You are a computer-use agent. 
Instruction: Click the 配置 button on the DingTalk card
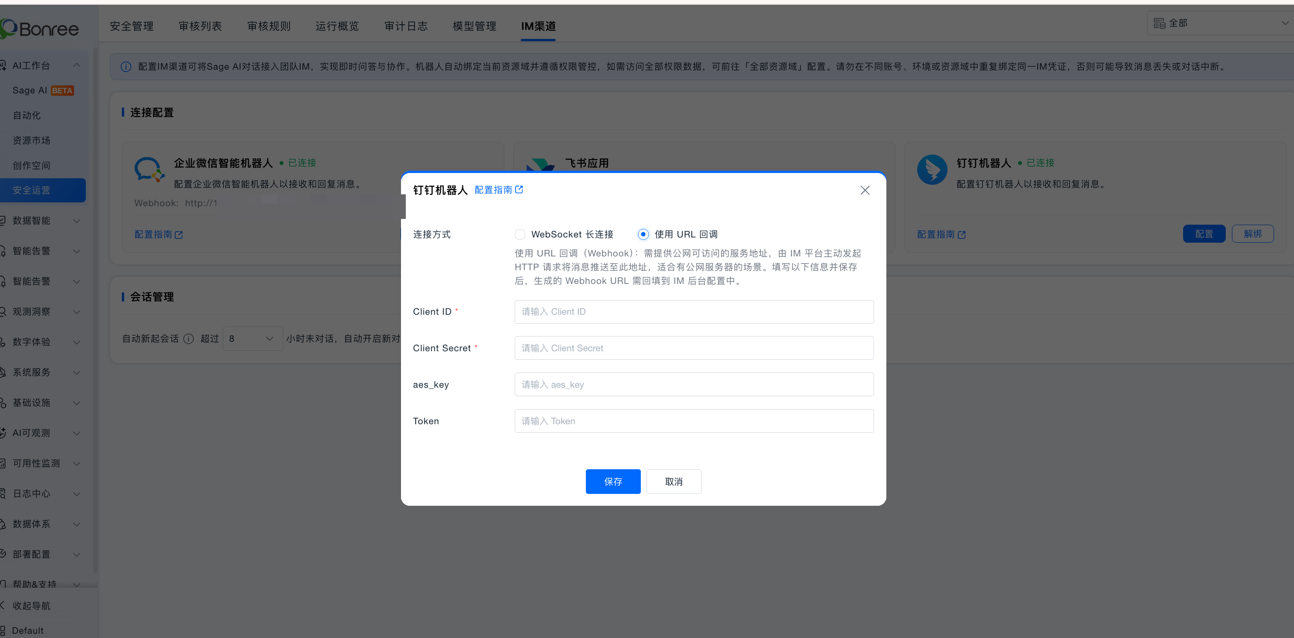click(1203, 234)
